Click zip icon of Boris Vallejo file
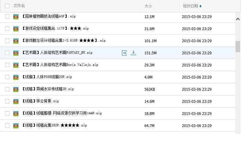This screenshot has width=243, height=141. coord(16,65)
